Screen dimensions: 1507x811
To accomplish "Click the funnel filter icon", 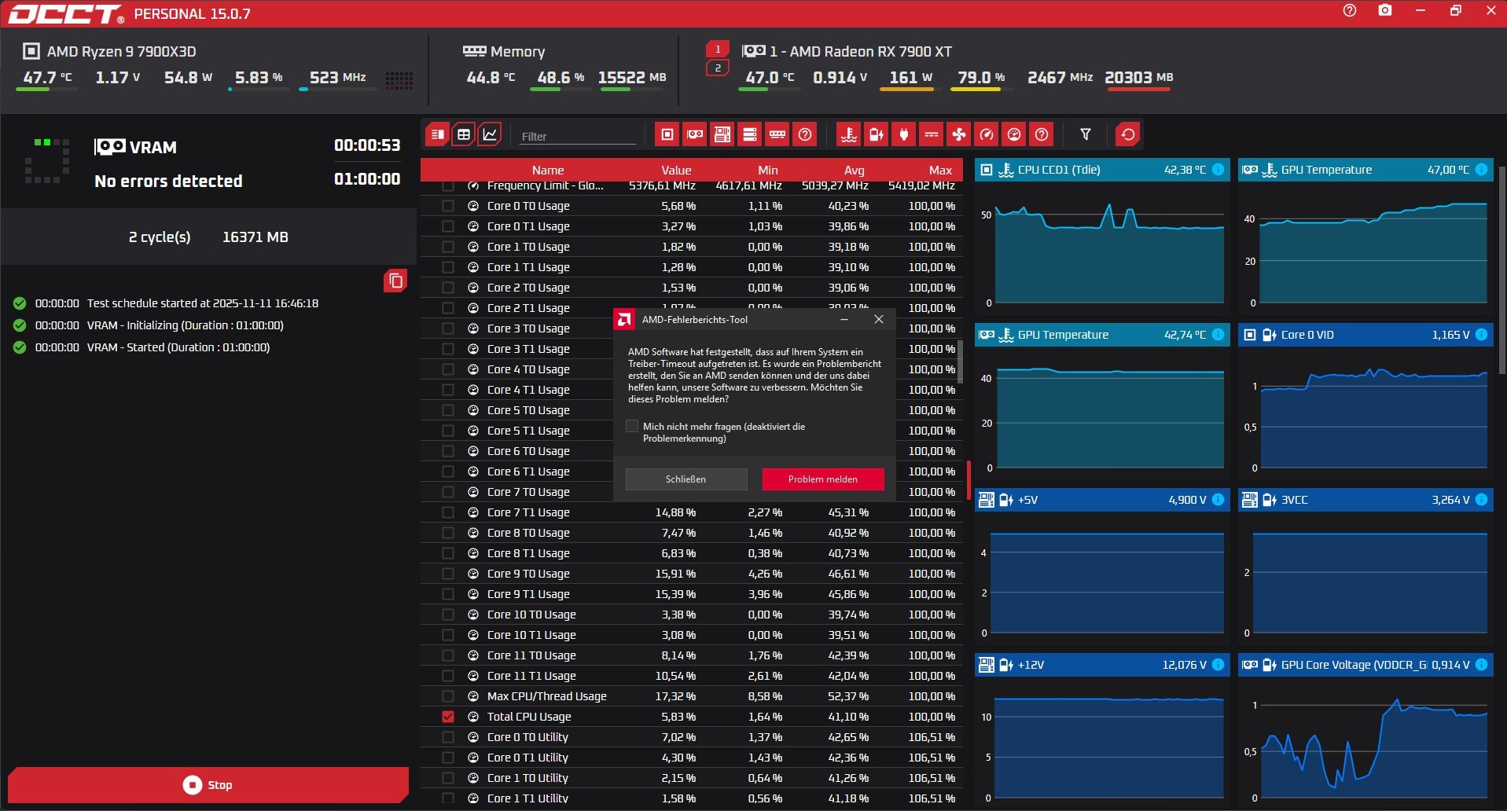I will (x=1086, y=134).
